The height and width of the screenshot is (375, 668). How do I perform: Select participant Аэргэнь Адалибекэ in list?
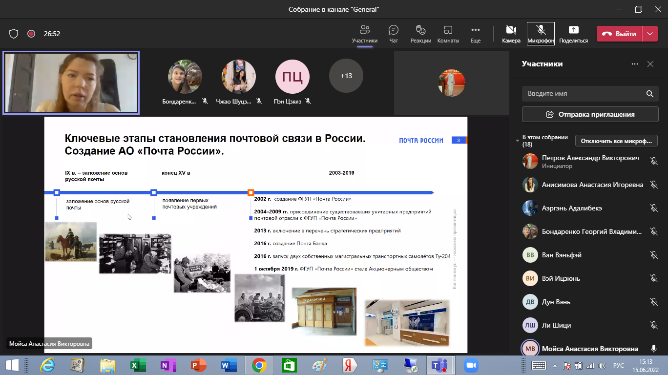(590, 208)
